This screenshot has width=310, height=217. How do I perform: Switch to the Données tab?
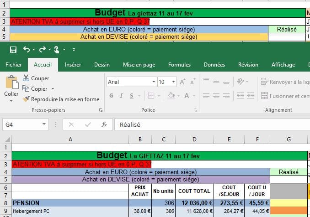coord(214,65)
